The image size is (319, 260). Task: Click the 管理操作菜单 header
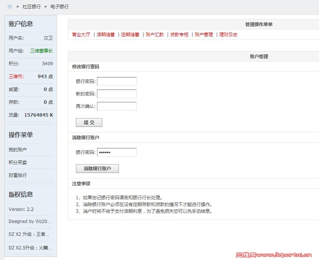tap(259, 25)
